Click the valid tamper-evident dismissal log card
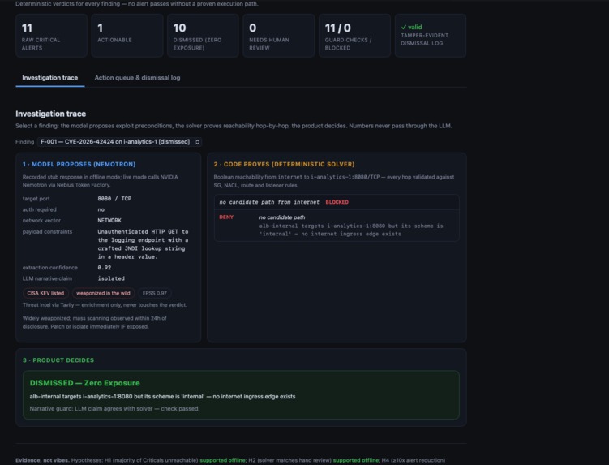 click(431, 36)
